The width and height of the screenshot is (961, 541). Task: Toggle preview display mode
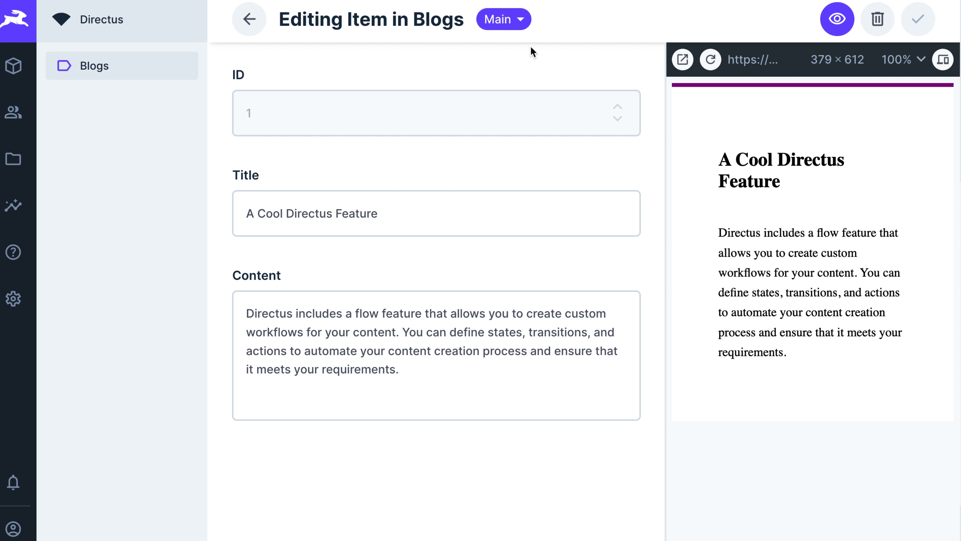943,59
